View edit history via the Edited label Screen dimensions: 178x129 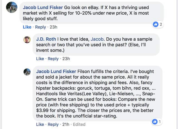80,125
